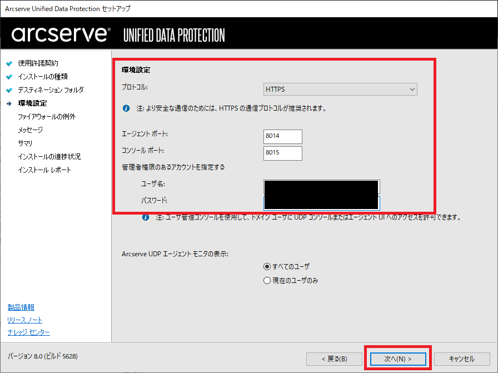The width and height of the screenshot is (498, 373).
Task: Click the 次へ(N) button
Action: tap(397, 359)
